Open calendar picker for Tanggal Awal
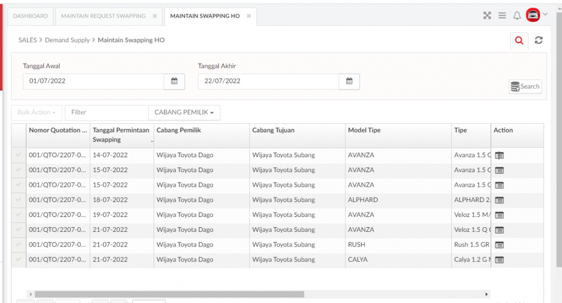Screen dimensions: 562x303 pyautogui.click(x=174, y=81)
